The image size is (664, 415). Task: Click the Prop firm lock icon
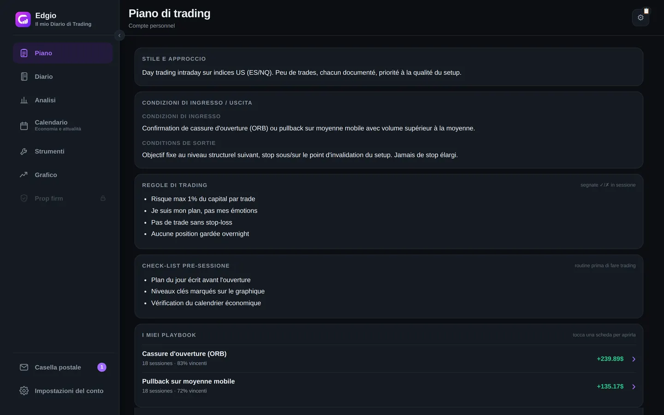pos(103,198)
